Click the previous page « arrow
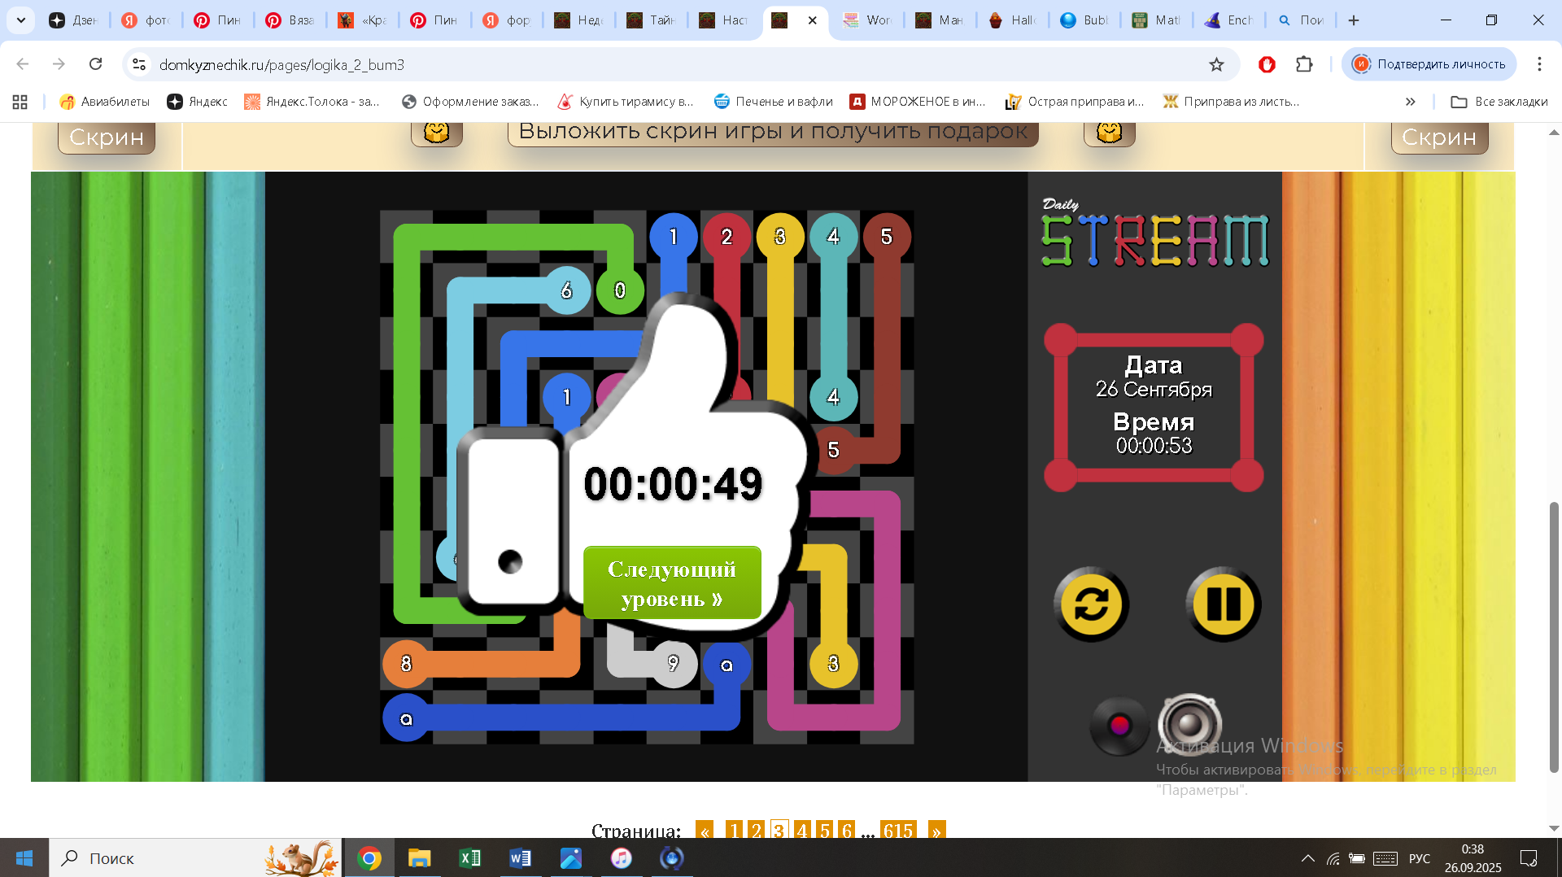Screen dimensions: 1562x877 (705, 830)
